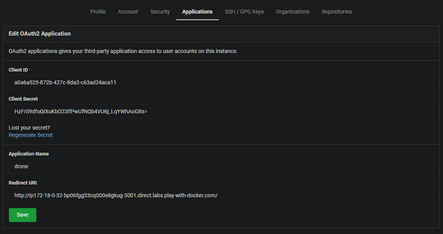Show the Repositories tab
Image resolution: width=443 pixels, height=234 pixels.
coord(337,12)
